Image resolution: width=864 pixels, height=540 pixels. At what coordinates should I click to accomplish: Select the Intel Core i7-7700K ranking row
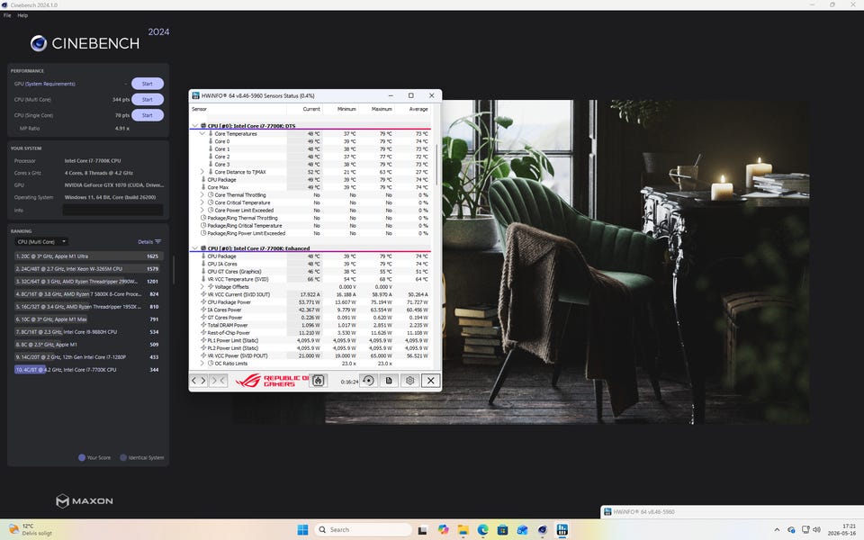88,370
